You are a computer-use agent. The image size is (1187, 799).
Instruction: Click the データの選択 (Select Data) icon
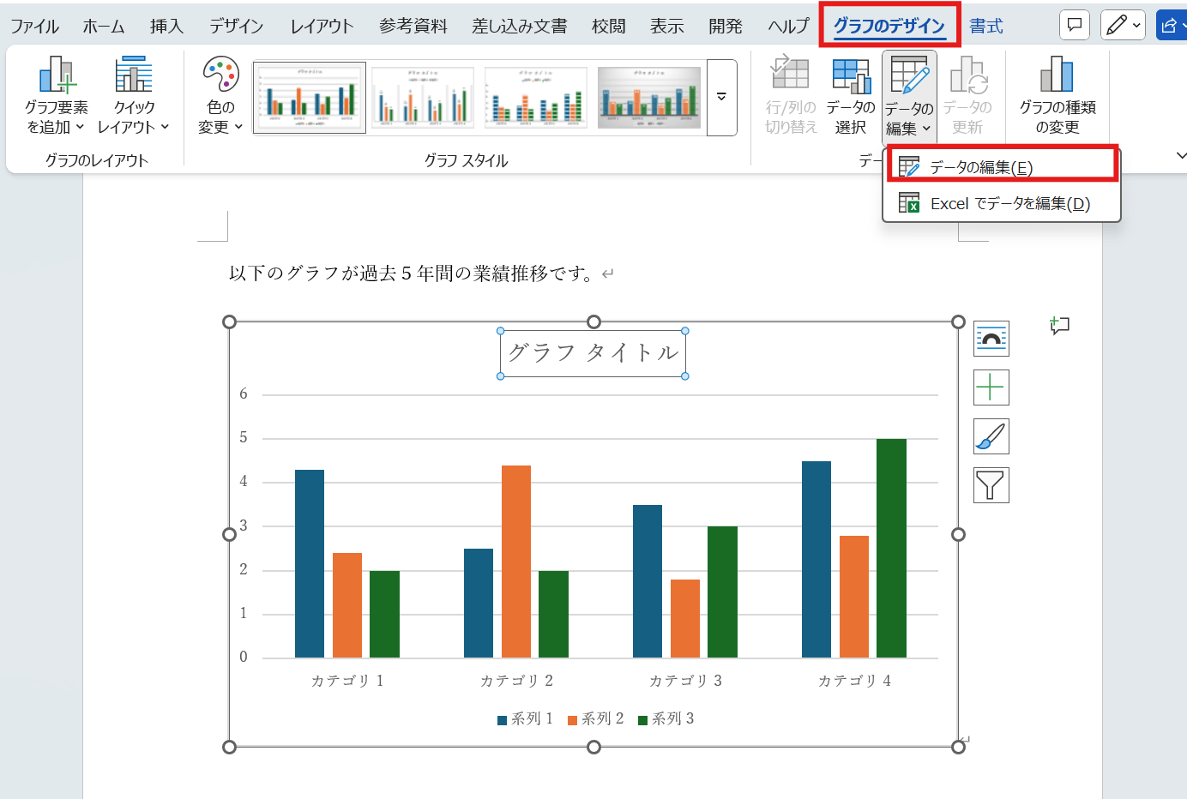850,93
